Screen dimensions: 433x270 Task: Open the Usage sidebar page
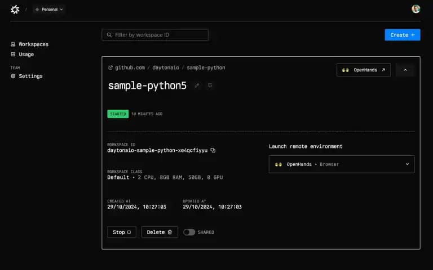(23, 54)
